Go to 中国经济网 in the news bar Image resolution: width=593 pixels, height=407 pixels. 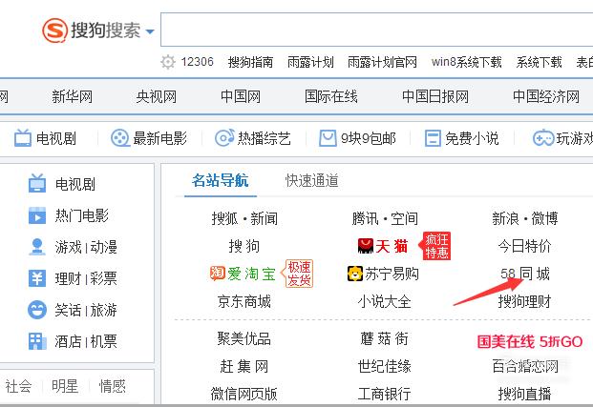[x=545, y=96]
